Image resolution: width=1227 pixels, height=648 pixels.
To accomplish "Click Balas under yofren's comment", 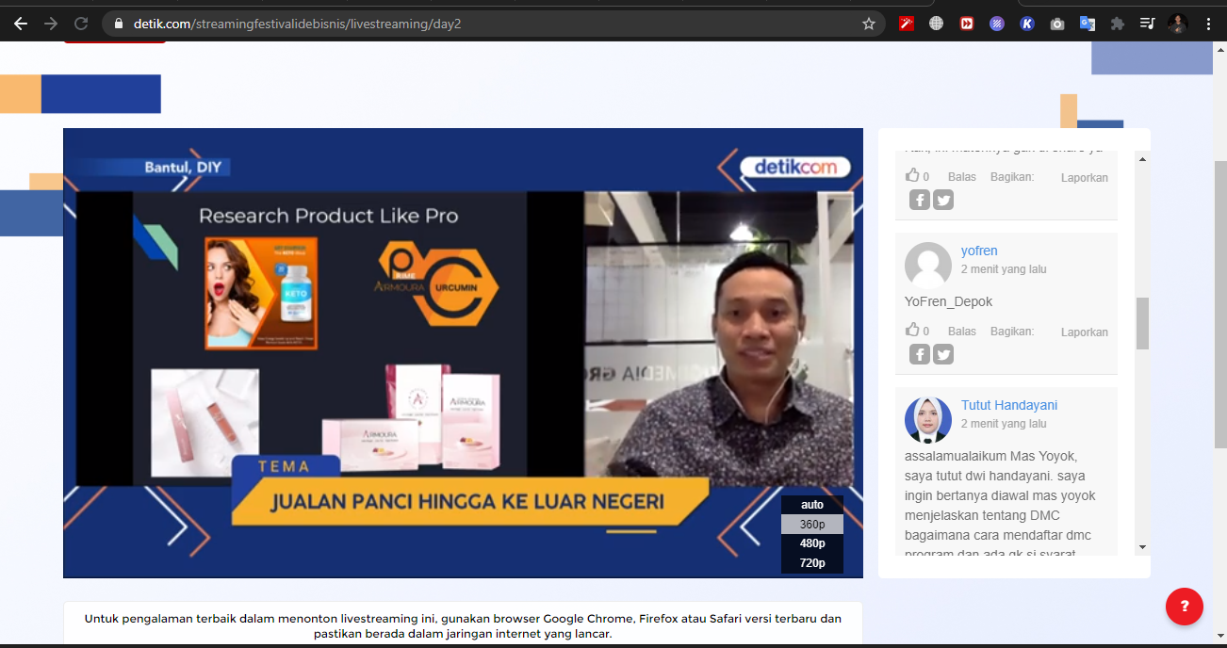I will (x=961, y=332).
